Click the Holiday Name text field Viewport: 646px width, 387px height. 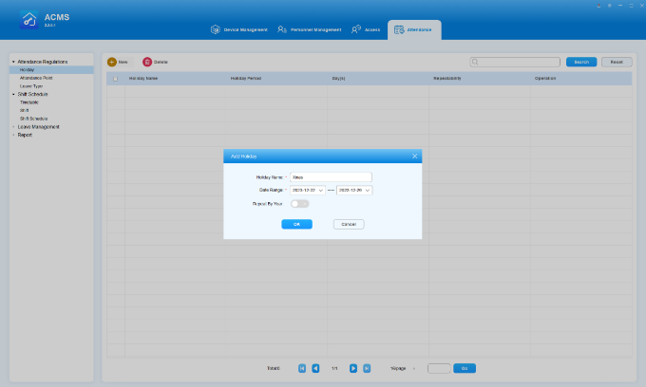[331, 176]
